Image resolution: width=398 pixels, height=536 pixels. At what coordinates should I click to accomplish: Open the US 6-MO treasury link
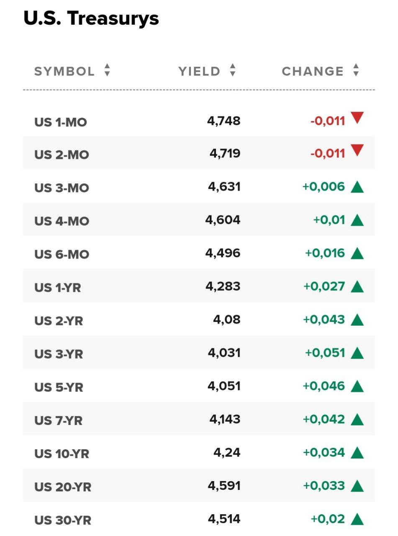click(62, 254)
